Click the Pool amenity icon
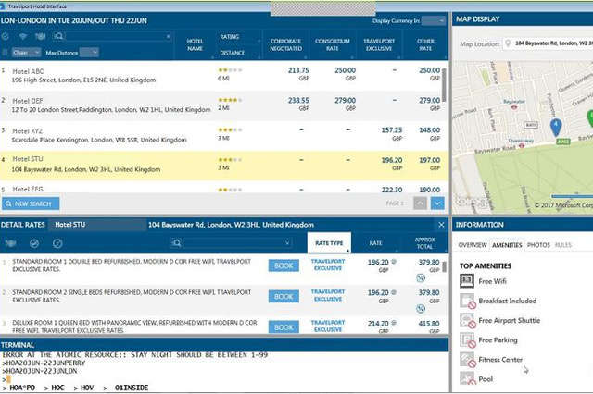593x394 pixels. (x=467, y=378)
